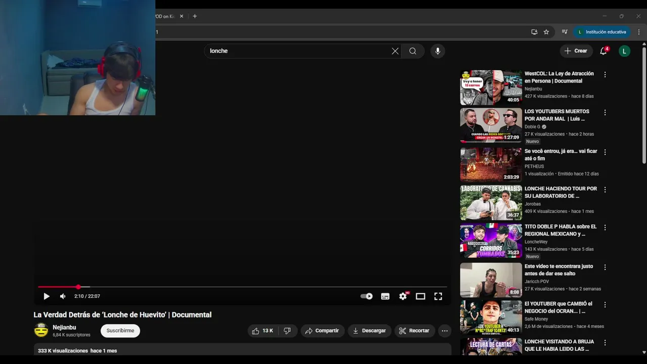Toggle autoplay switch in player
The image size is (647, 364).
point(366,296)
